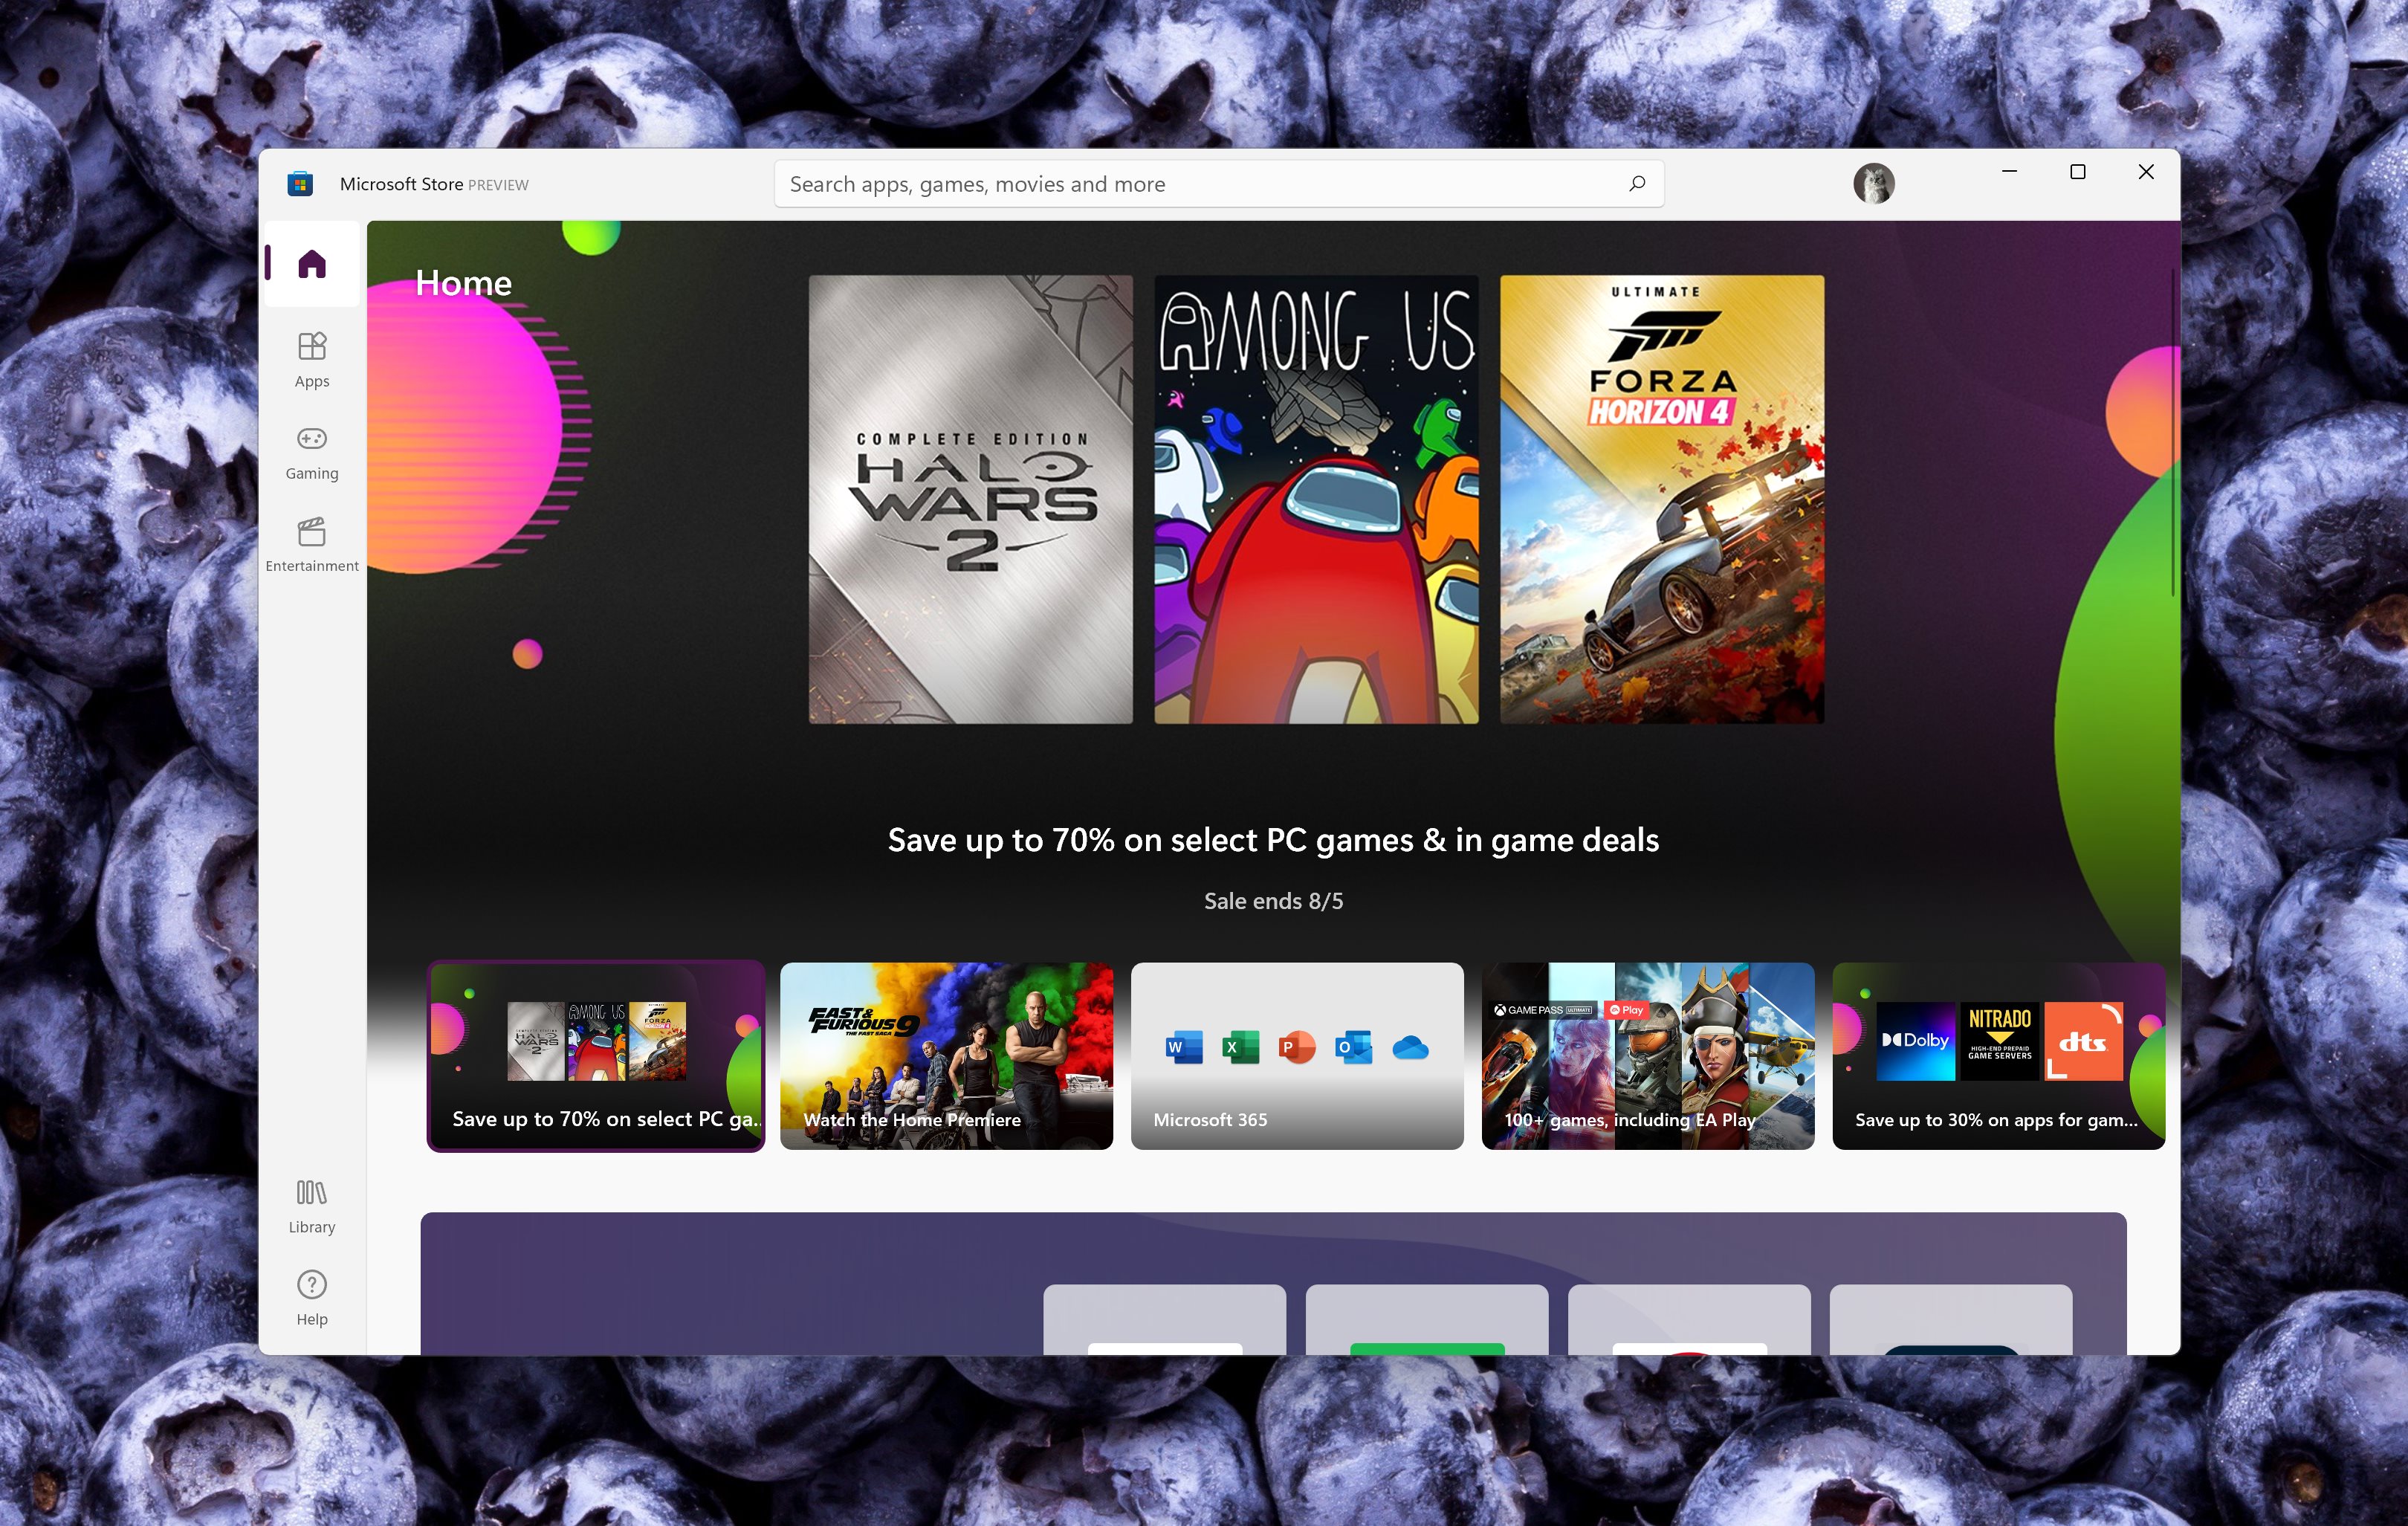Select the 100+ games including EA Play card
Viewport: 2408px width, 1526px height.
[x=1648, y=1056]
